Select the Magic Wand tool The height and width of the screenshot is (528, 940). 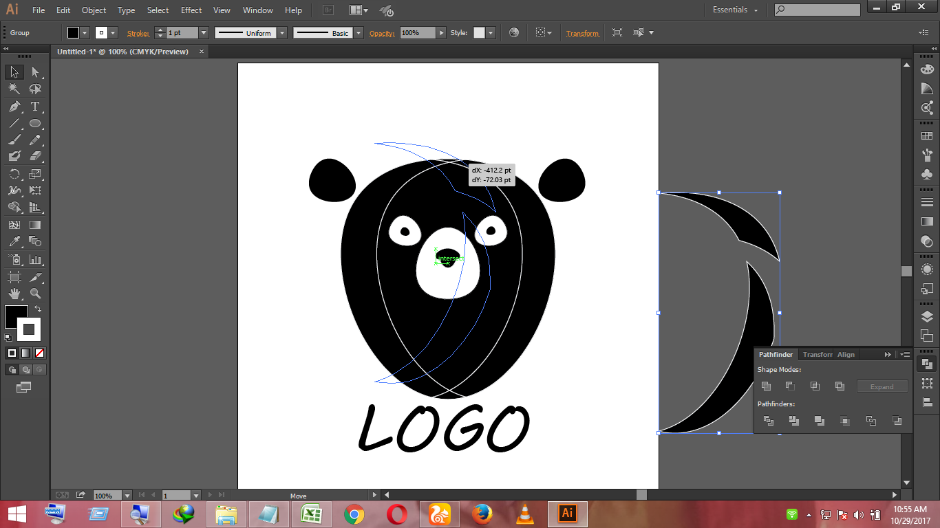coord(14,89)
